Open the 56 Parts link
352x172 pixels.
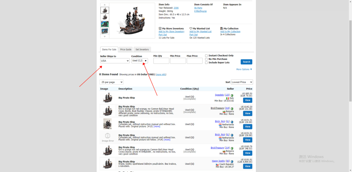[198, 8]
